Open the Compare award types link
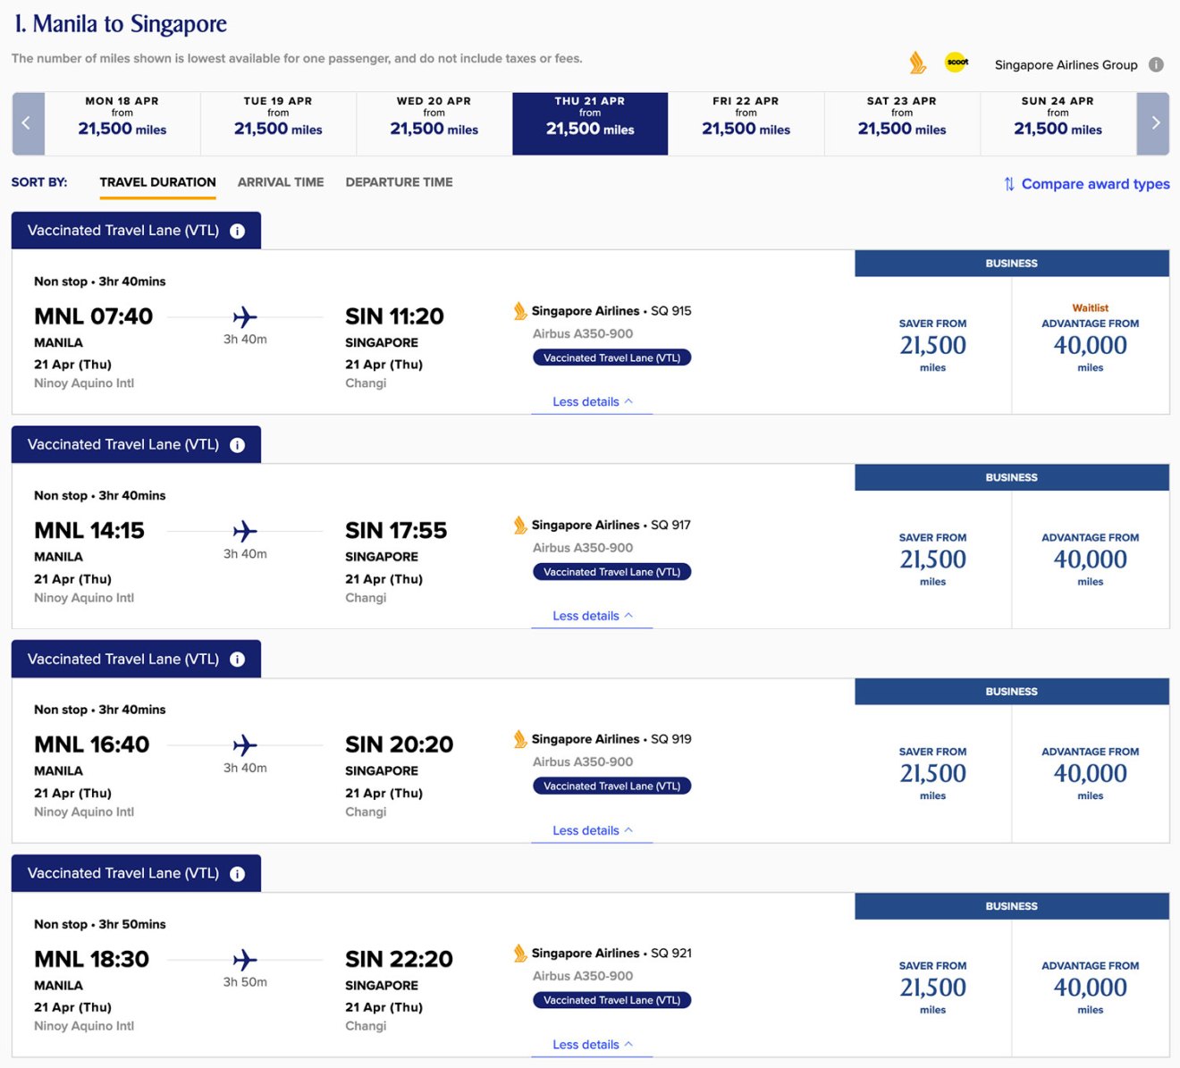Viewport: 1180px width, 1068px height. pyautogui.click(x=1095, y=184)
